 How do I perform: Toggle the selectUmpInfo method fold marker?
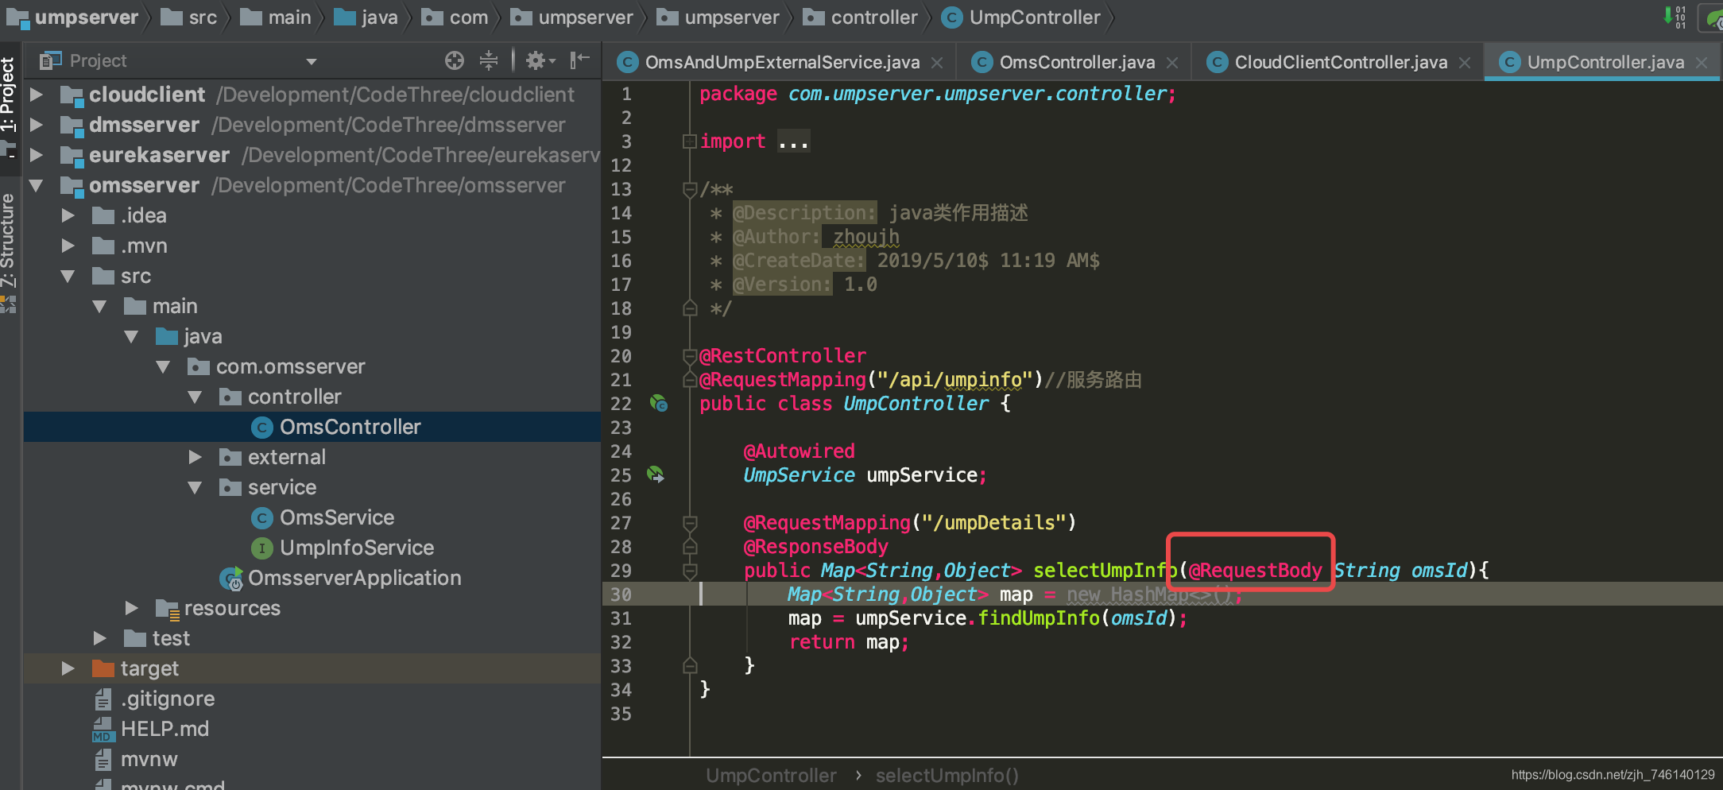[688, 571]
